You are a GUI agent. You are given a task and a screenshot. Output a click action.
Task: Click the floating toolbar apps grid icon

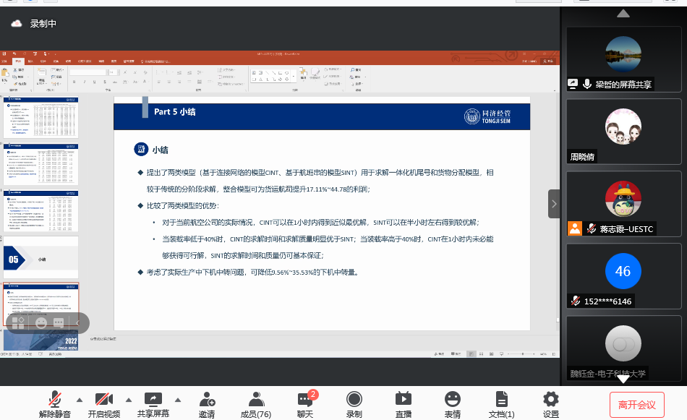tap(18, 322)
